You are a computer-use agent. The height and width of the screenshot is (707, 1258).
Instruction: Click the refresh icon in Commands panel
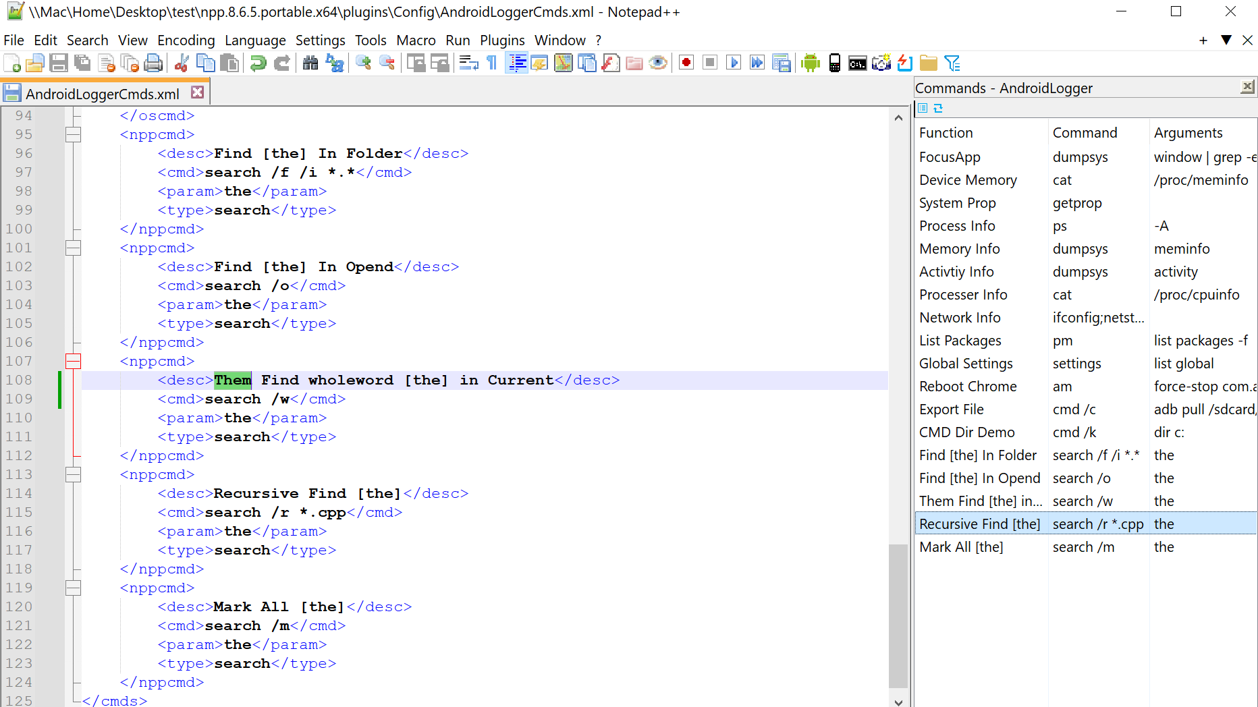(x=938, y=108)
